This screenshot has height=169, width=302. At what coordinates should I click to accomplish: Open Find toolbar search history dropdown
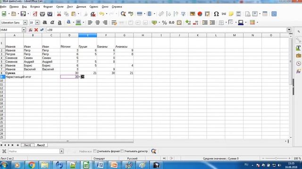click(x=61, y=151)
